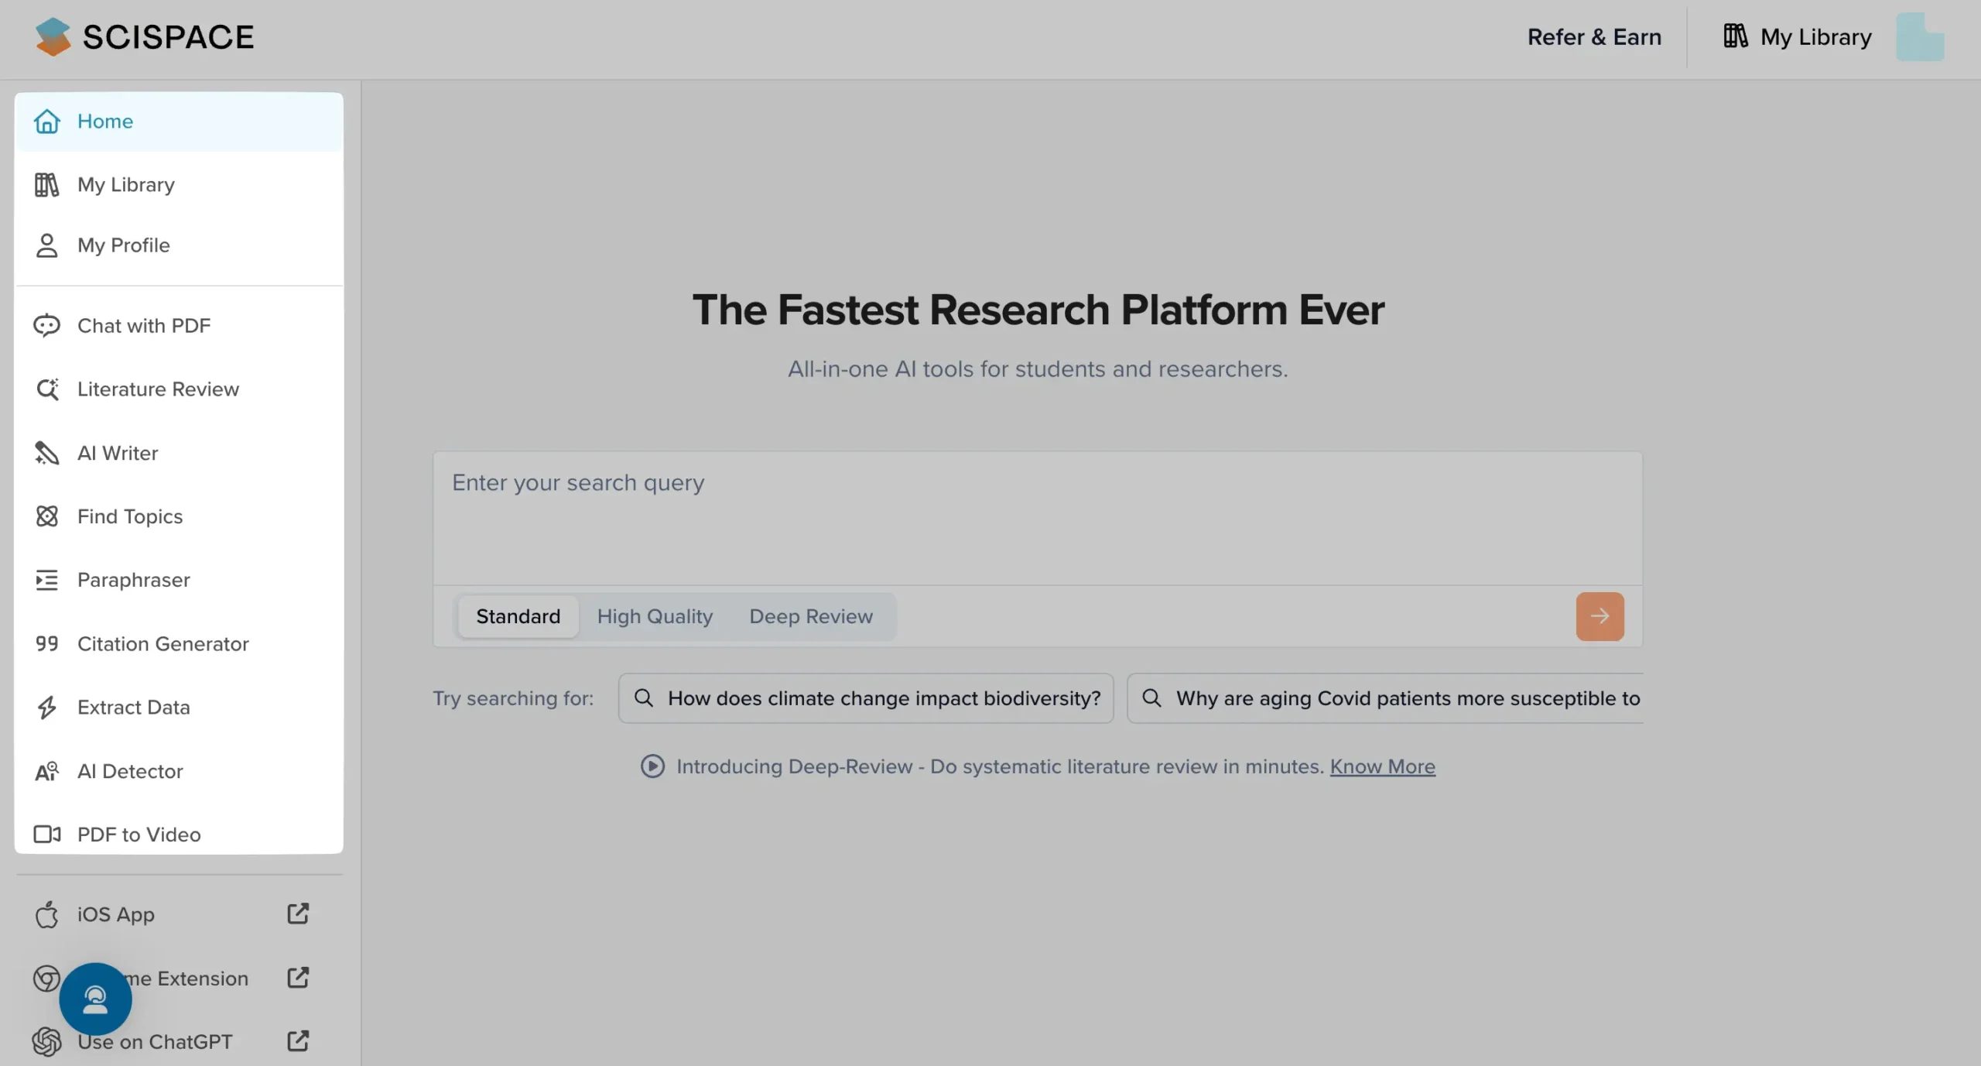Click the My Library books icon in sidebar
The width and height of the screenshot is (1981, 1066).
coord(47,185)
